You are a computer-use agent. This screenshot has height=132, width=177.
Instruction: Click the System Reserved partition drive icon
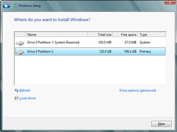(20, 43)
